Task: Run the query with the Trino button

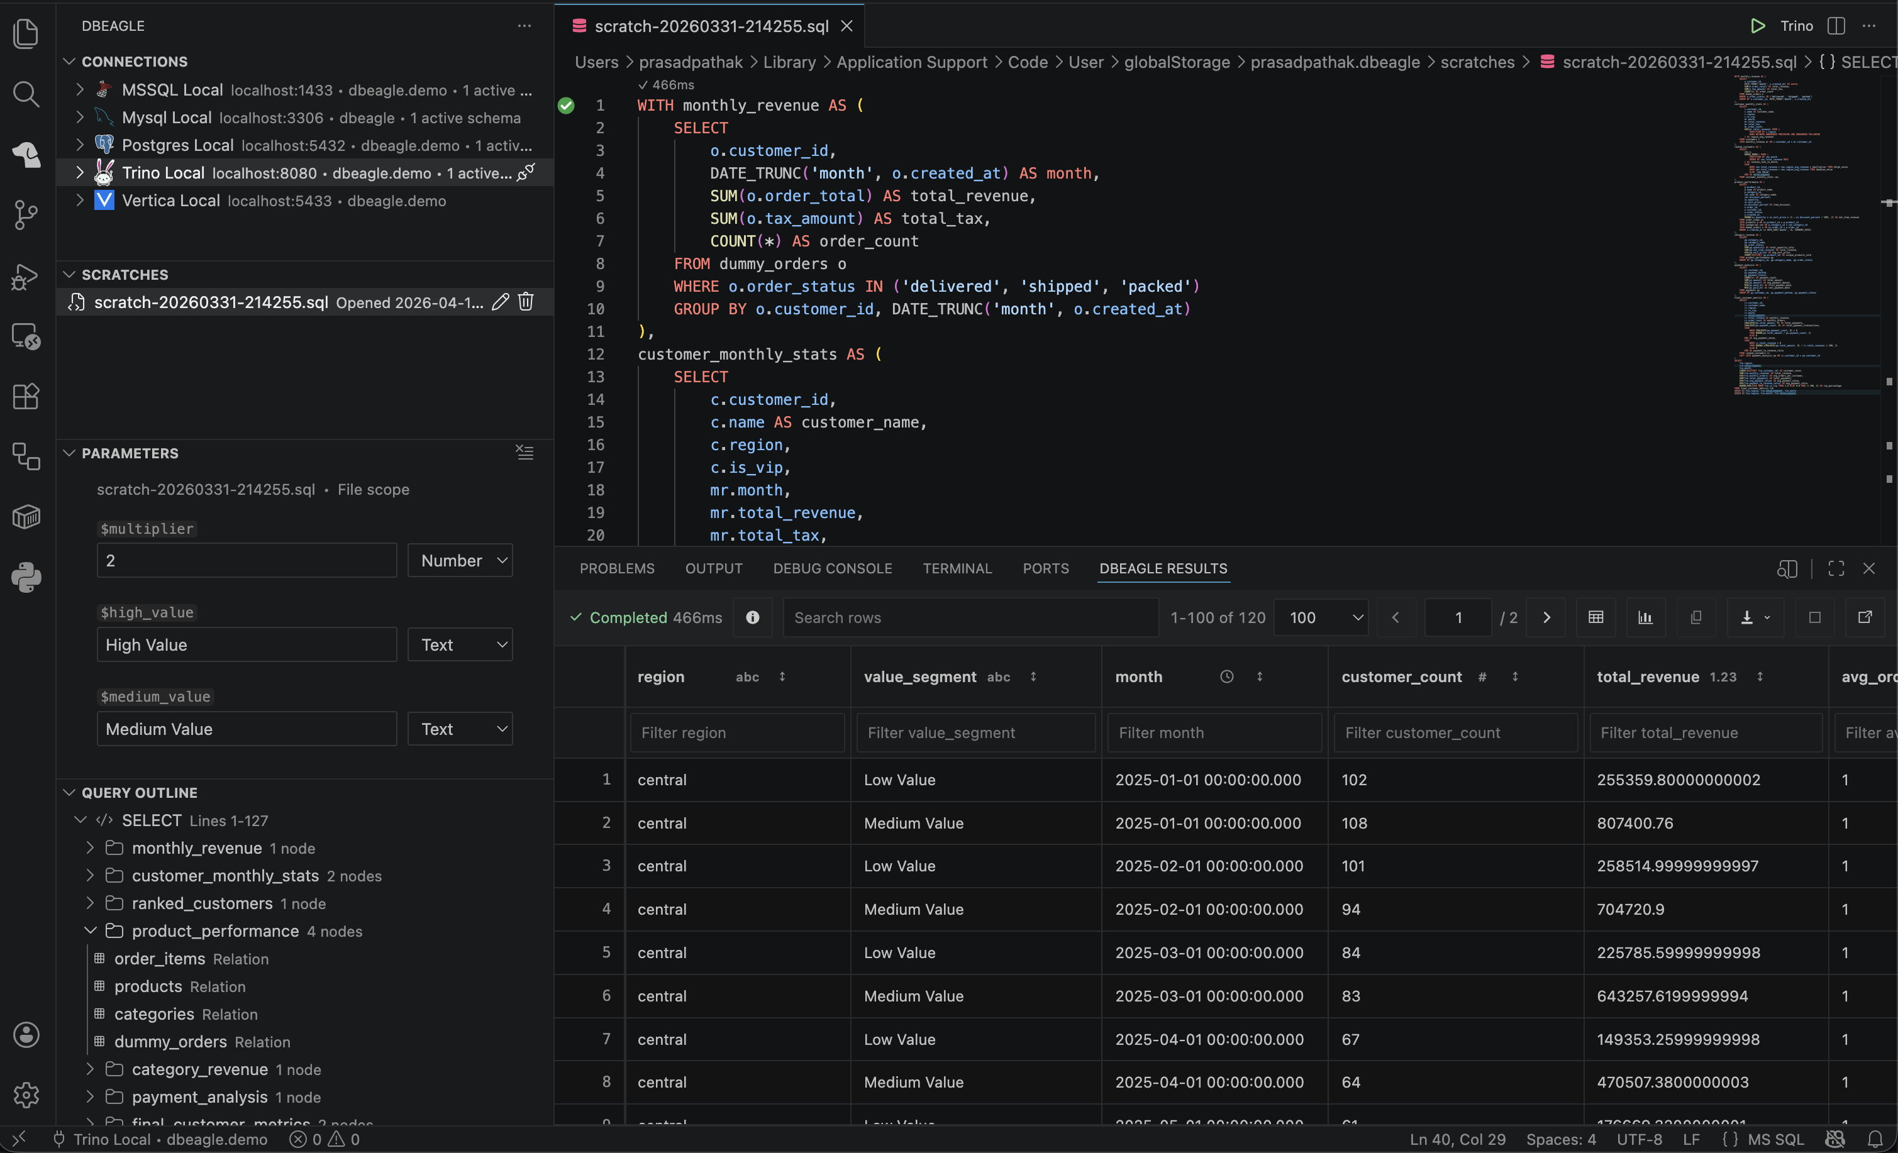Action: coord(1780,25)
